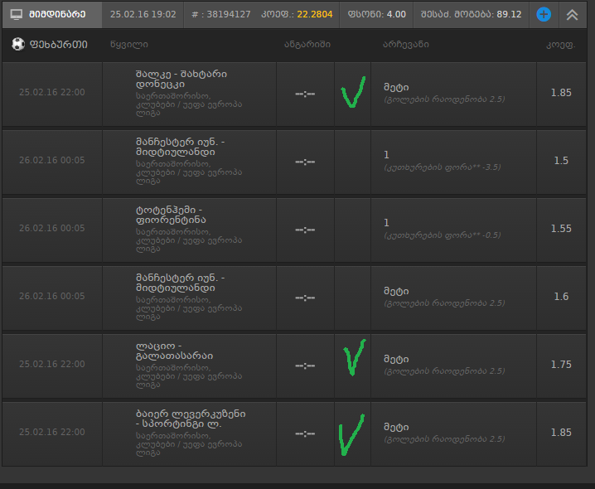Click the არჩევანი column header
The height and width of the screenshot is (489, 595).
406,45
